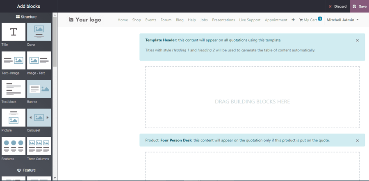Click the Structure section header
The image size is (369, 181).
pos(26,17)
